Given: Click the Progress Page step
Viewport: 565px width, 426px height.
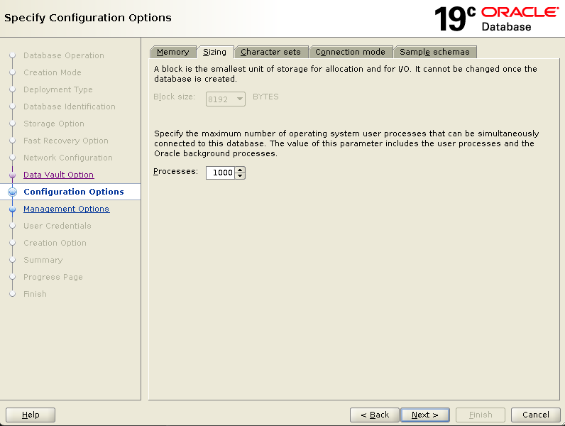Looking at the screenshot, I should tap(53, 277).
